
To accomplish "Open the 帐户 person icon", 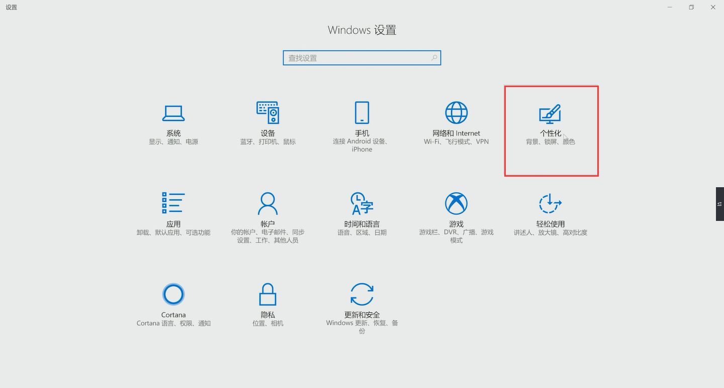I will click(x=267, y=203).
